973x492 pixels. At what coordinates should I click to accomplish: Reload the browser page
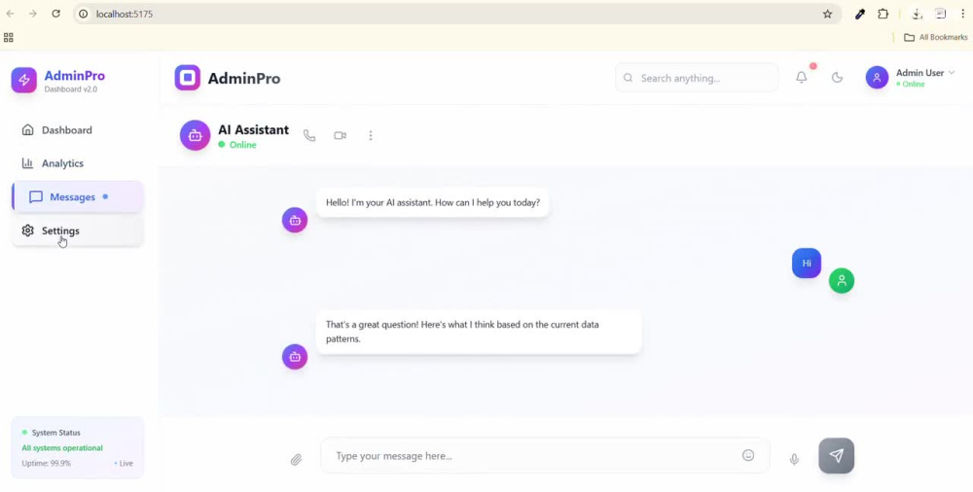(55, 14)
